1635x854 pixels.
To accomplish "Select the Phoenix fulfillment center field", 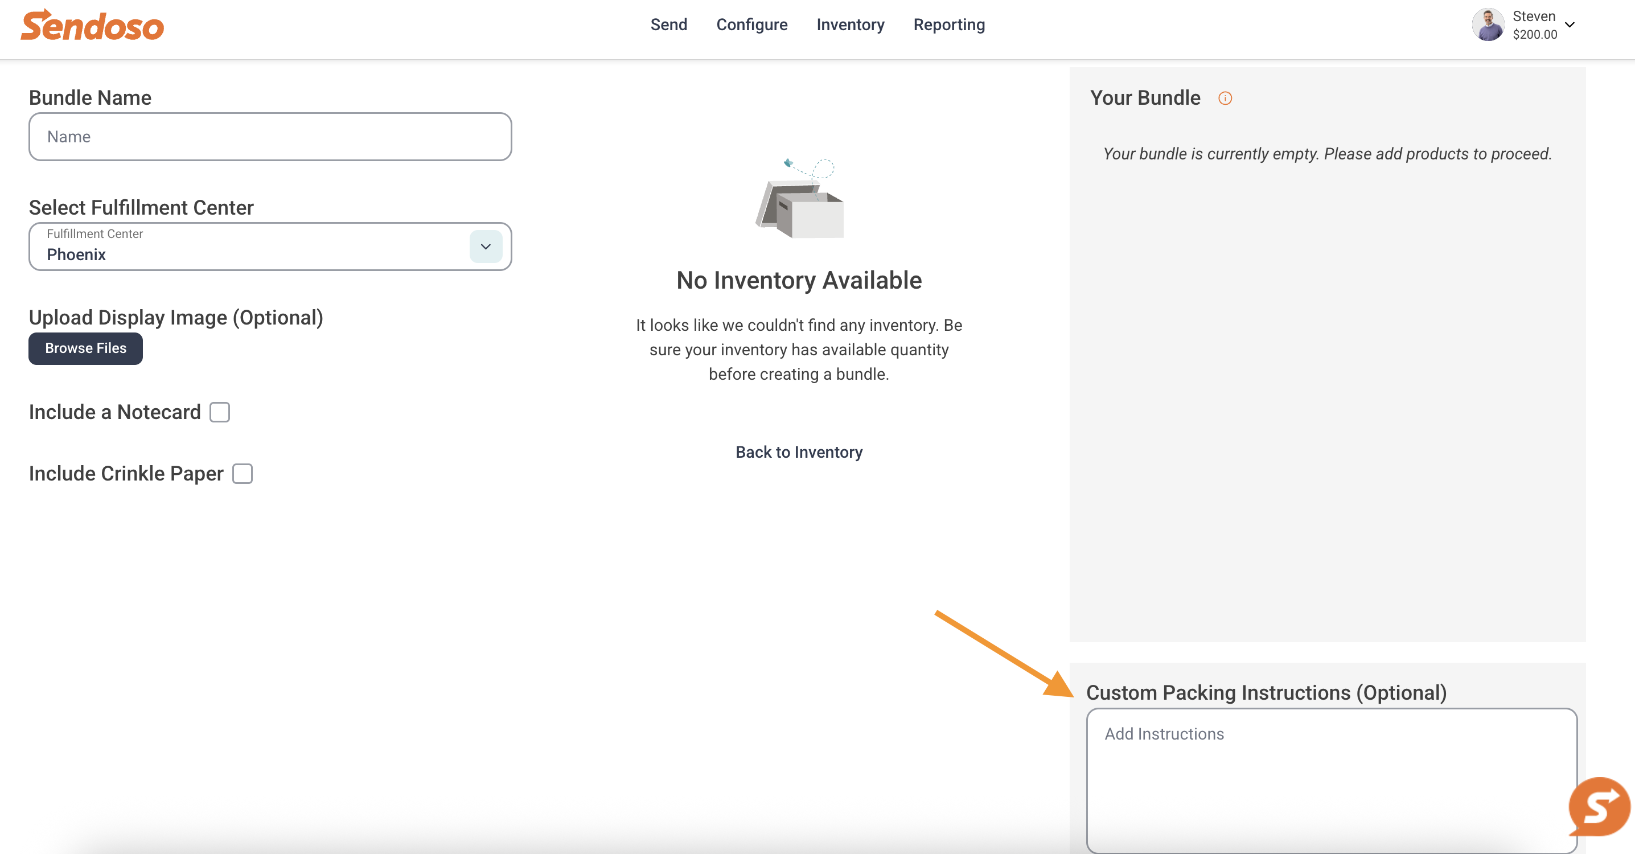I will 270,247.
